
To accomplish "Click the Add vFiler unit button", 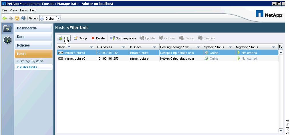I will point(64,38).
